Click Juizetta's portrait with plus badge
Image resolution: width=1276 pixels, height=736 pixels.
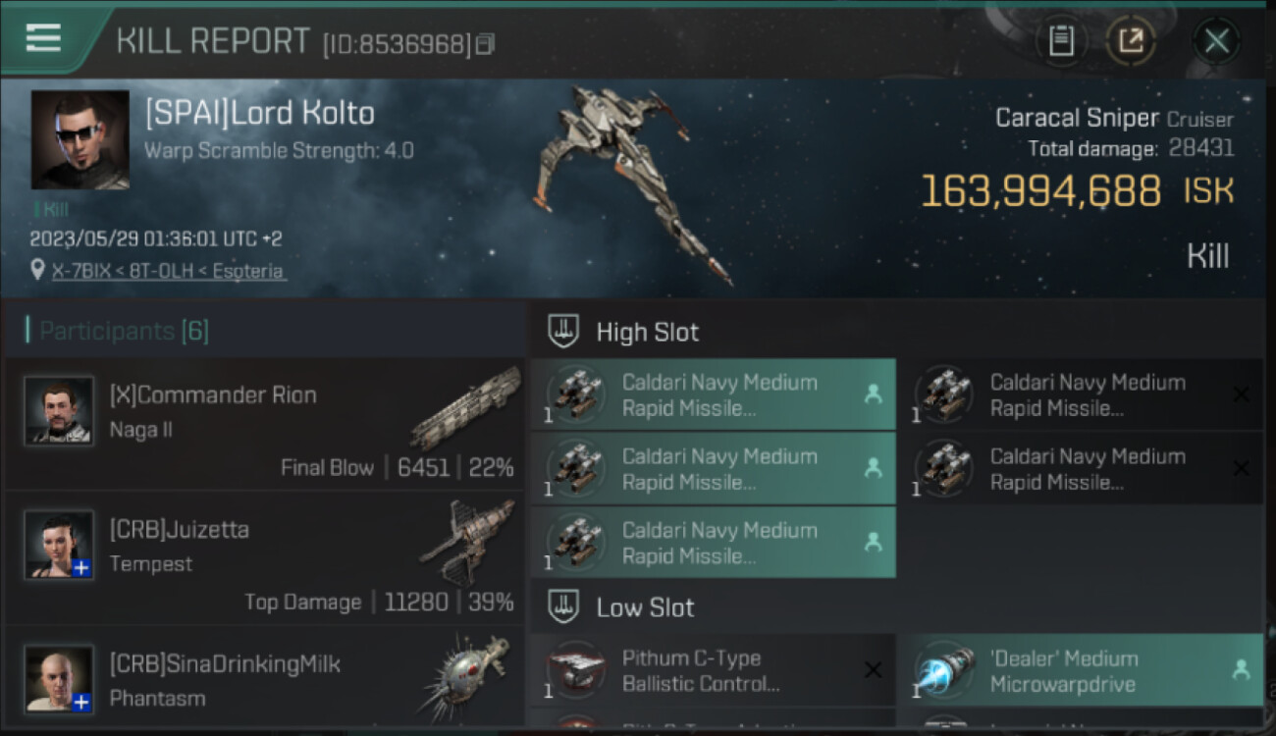59,545
